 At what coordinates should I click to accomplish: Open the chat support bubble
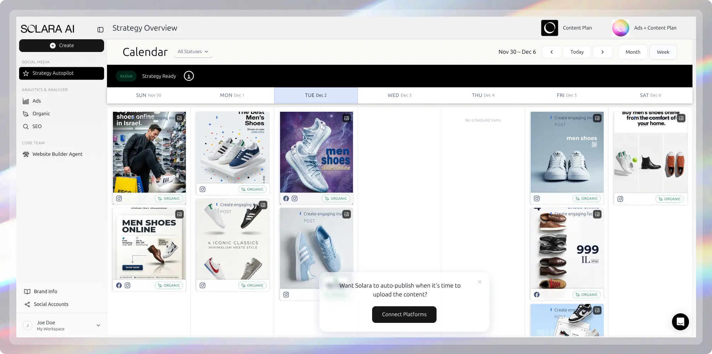(680, 322)
